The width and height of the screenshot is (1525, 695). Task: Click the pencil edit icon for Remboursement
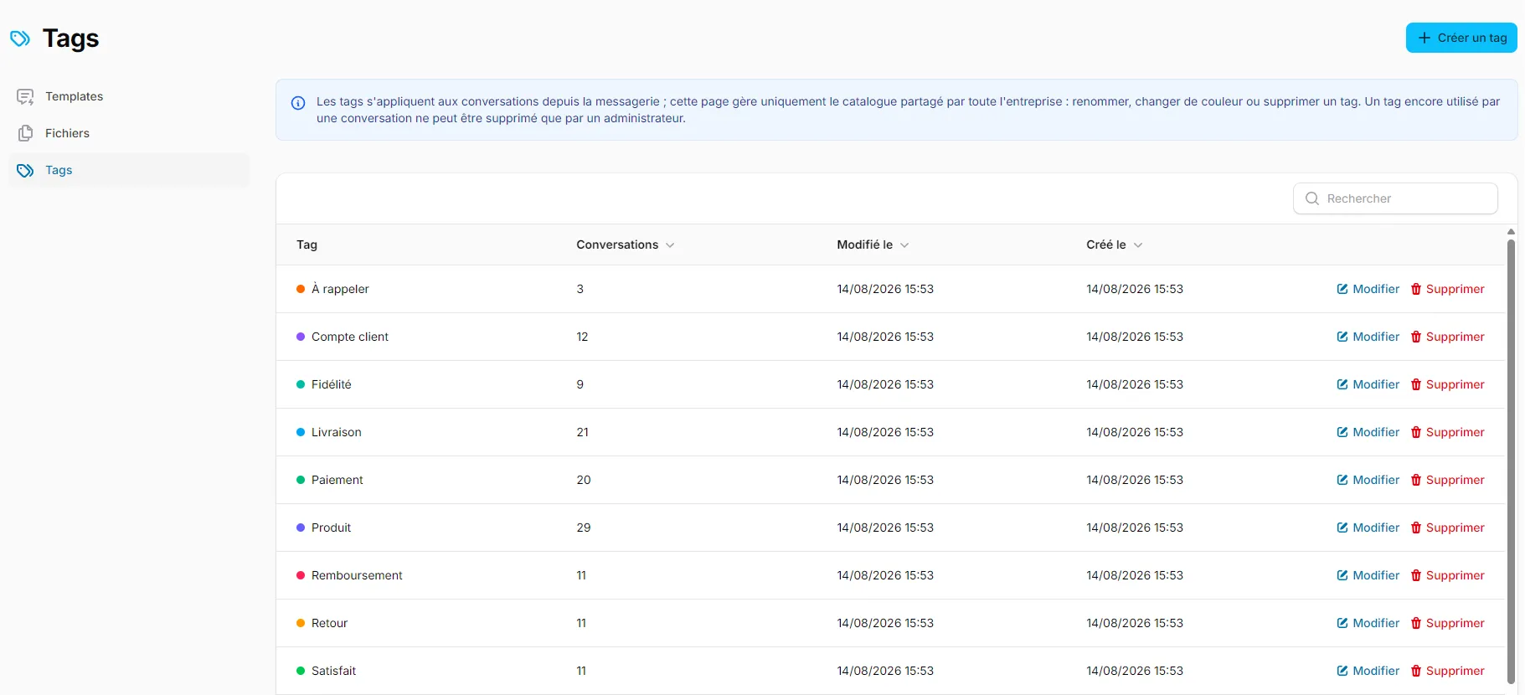(x=1342, y=575)
